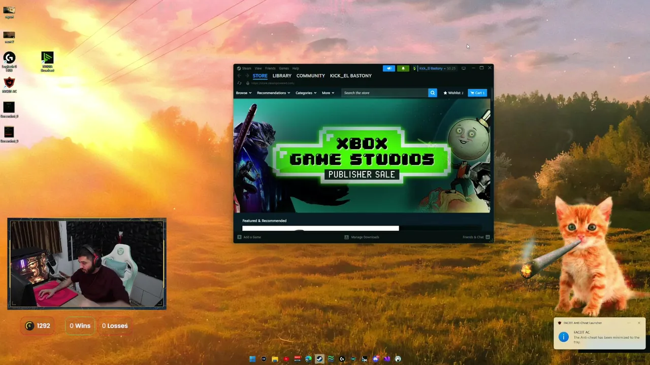Viewport: 650px width, 365px height.
Task: Switch to the LIBRARY tab
Action: 282,76
